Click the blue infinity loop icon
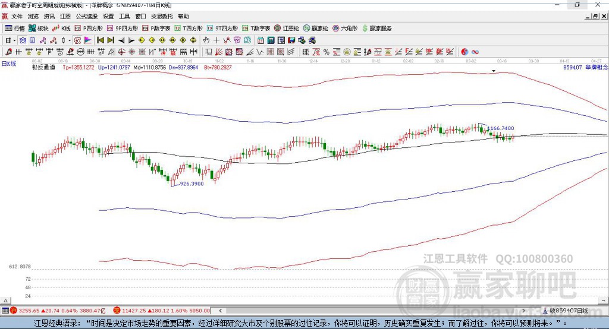The width and height of the screenshot is (609, 329). pos(475,52)
